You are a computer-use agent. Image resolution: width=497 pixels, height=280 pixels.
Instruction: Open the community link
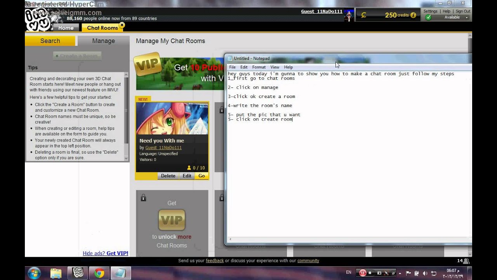click(x=308, y=261)
